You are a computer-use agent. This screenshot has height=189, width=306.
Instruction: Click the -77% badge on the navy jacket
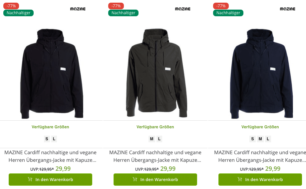pos(221,6)
